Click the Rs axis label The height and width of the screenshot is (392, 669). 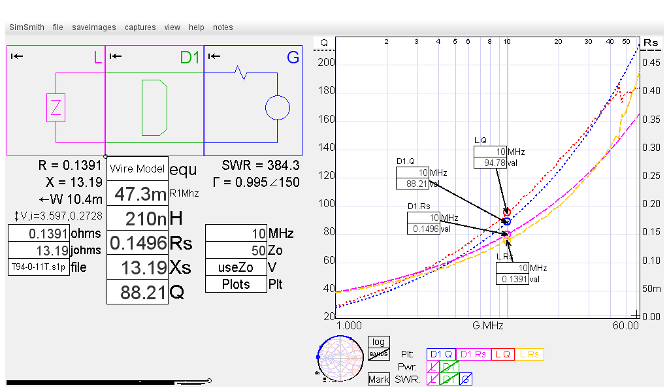(x=651, y=42)
